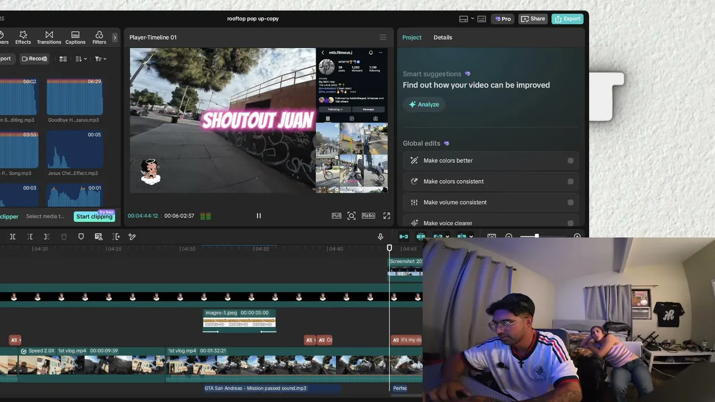Click the Full preview quality button
The image size is (715, 402).
point(337,216)
